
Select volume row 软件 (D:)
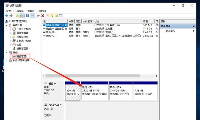100,32
